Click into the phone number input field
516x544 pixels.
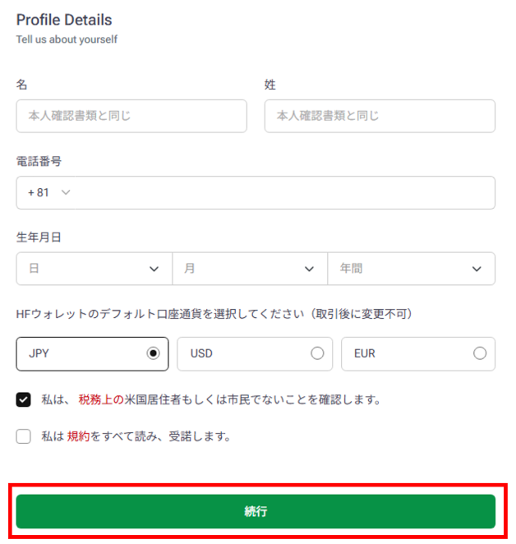(285, 192)
